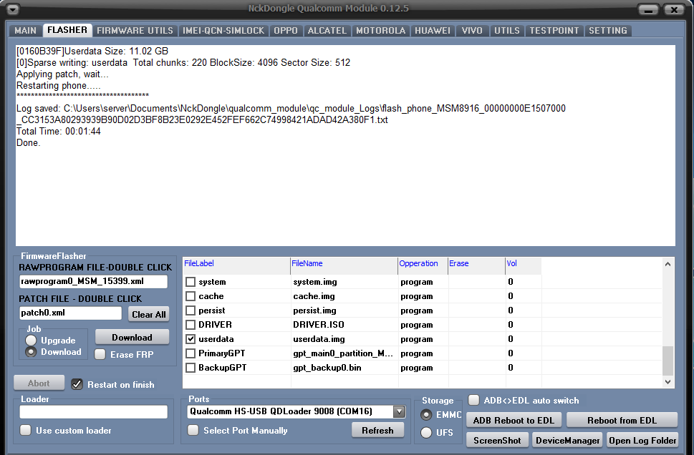694x455 pixels.
Task: Select the Download job radio button
Action: click(31, 352)
